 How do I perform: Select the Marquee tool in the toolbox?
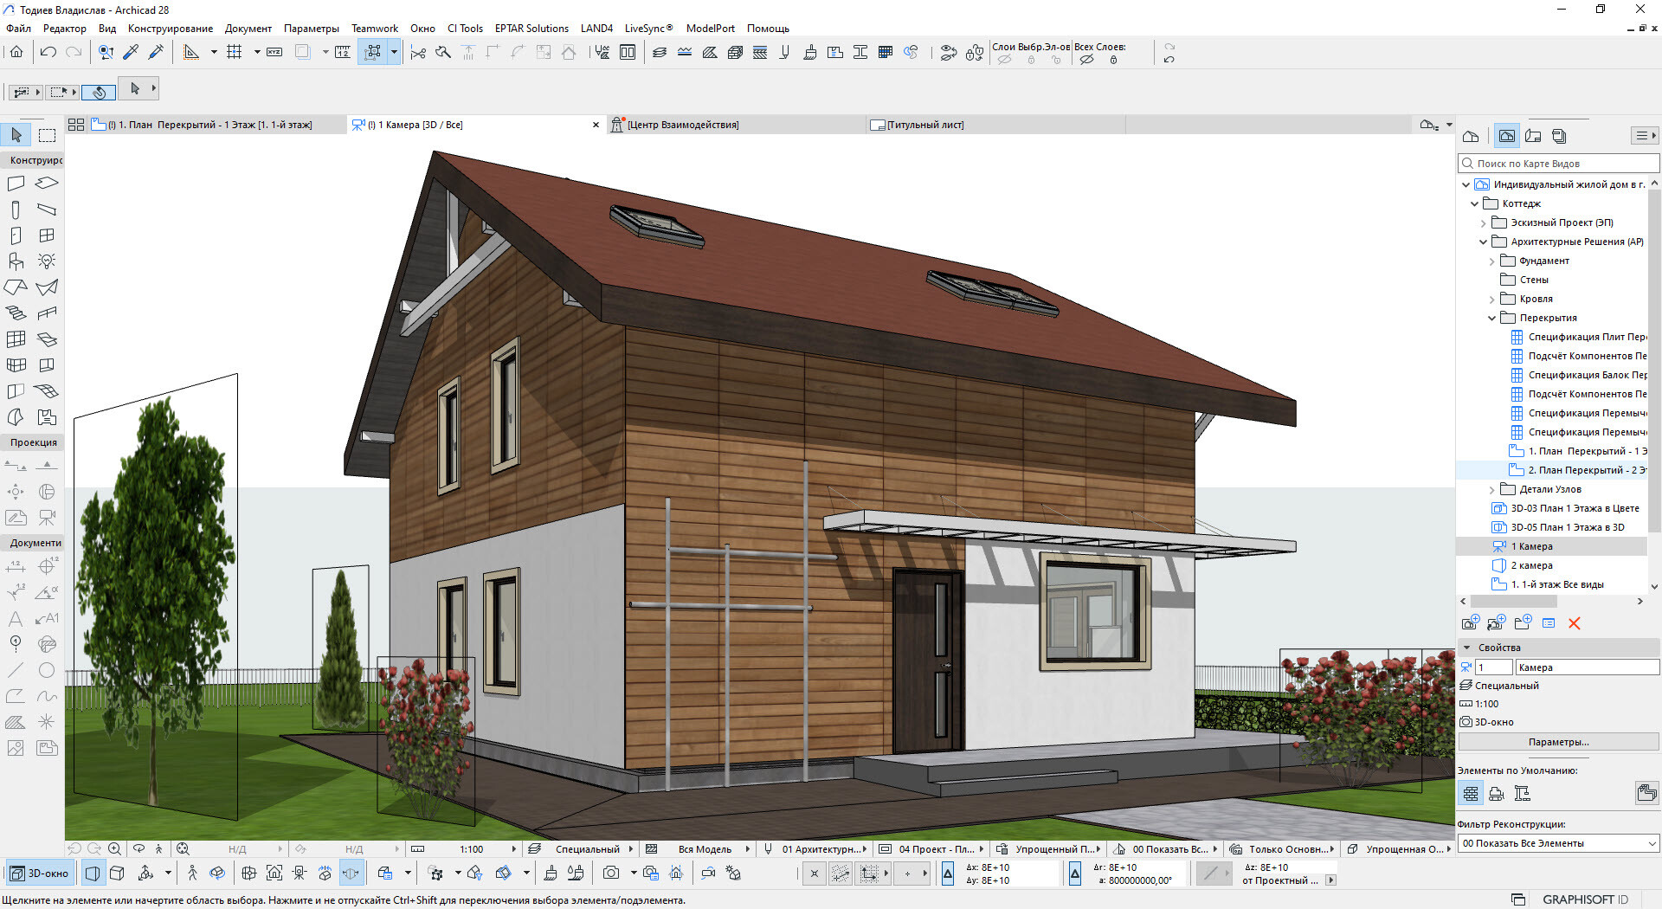47,135
